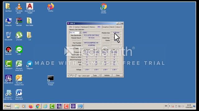Open the Tools dropdown arrow in CPU-Z

pyautogui.click(x=100, y=75)
